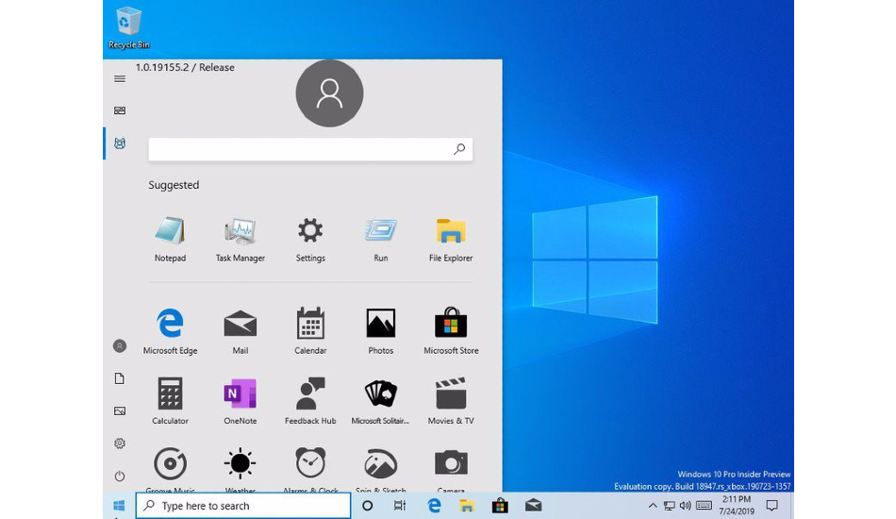
Task: Launch Task Manager from Suggested
Action: tap(240, 239)
